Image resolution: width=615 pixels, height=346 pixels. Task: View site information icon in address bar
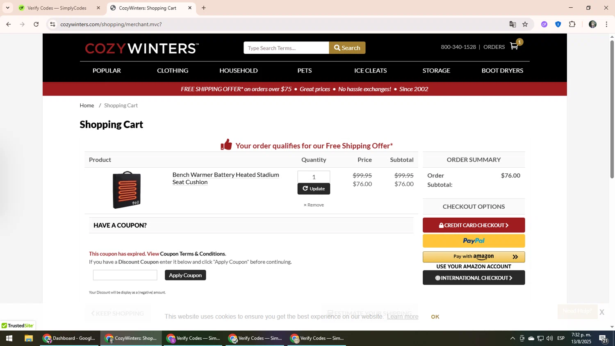pyautogui.click(x=52, y=24)
